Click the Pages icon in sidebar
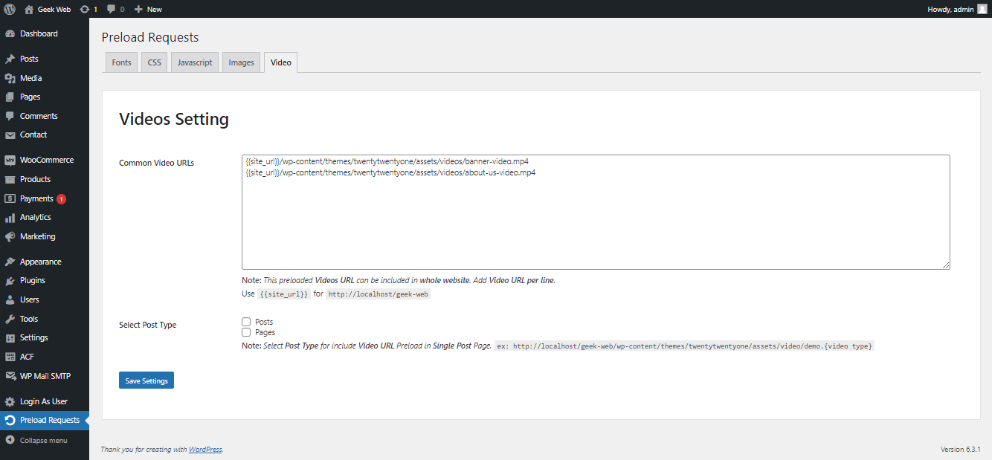This screenshot has width=992, height=460. click(10, 97)
